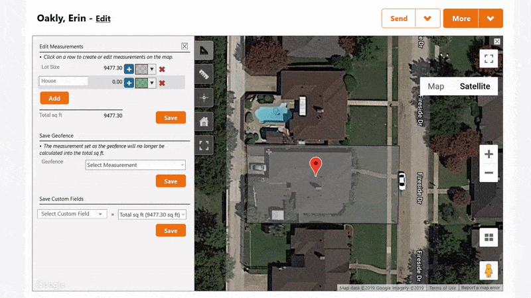Screen dimensions: 531x298
Task: Select the ruler distance tool
Action: pyautogui.click(x=204, y=74)
